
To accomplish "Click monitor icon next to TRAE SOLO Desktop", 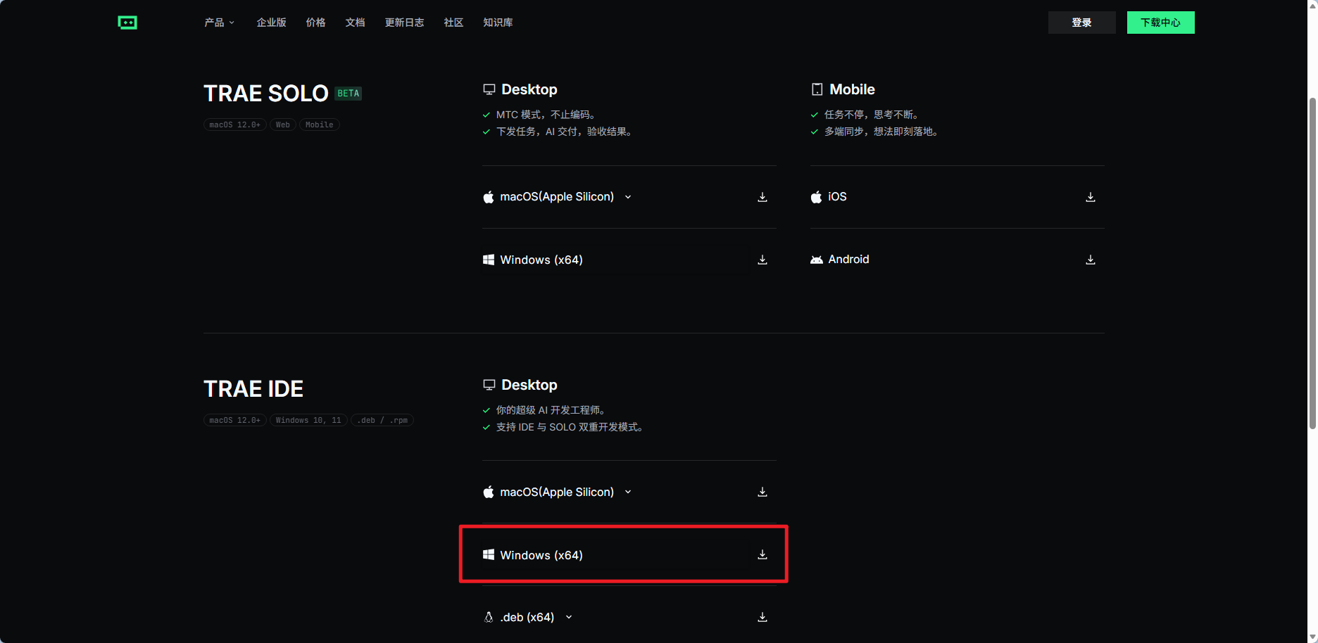I will [489, 89].
